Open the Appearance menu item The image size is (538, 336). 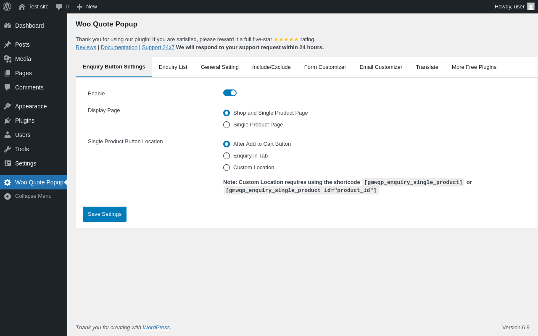[31, 106]
